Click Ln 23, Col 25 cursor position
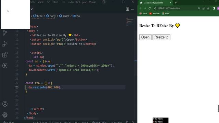 40,122
